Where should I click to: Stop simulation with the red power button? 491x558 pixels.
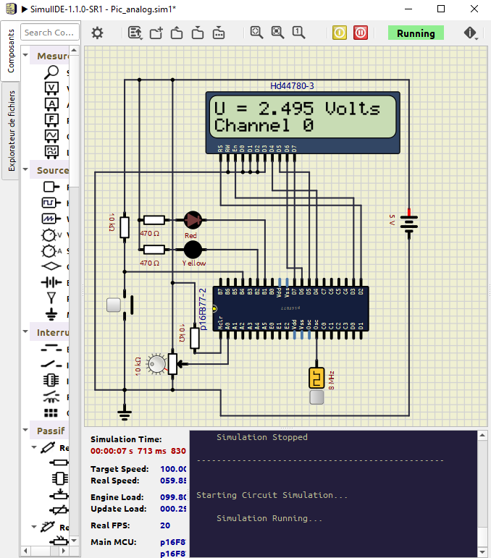pyautogui.click(x=361, y=33)
